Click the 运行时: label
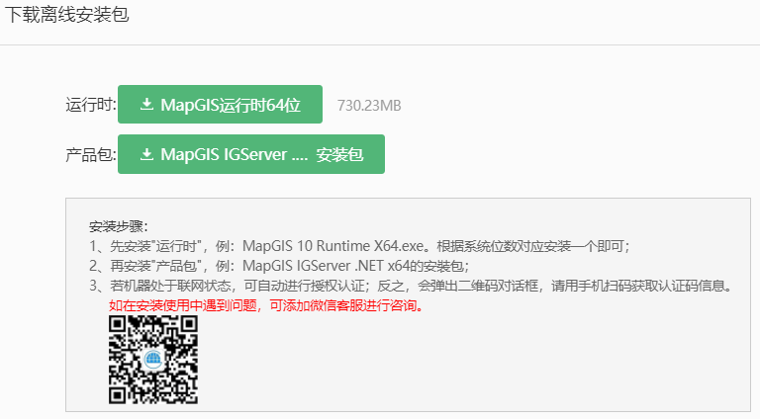 click(91, 105)
